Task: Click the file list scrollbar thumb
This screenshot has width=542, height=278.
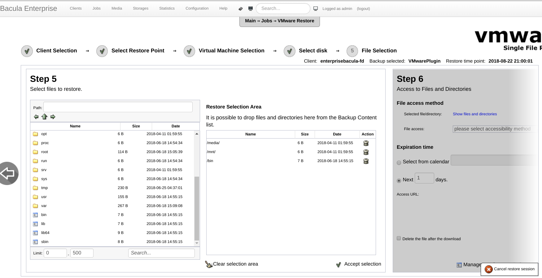Action: pos(197,208)
